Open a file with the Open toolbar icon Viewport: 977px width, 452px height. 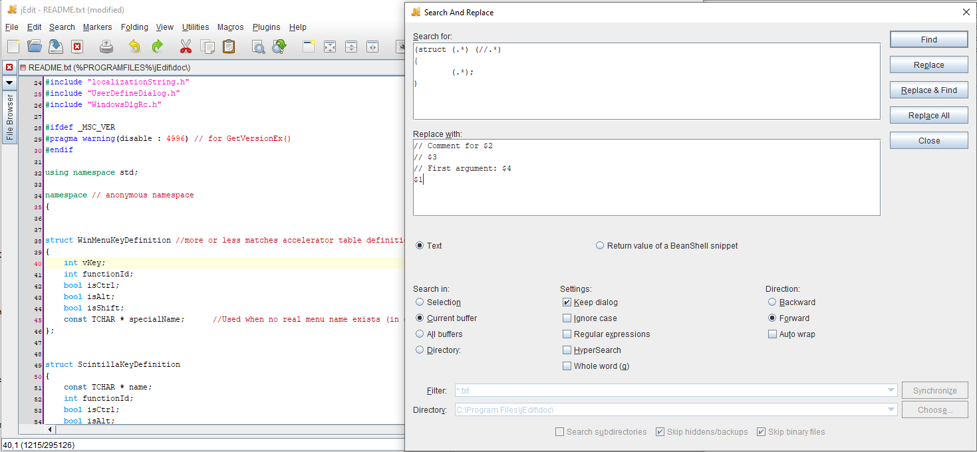(x=33, y=47)
